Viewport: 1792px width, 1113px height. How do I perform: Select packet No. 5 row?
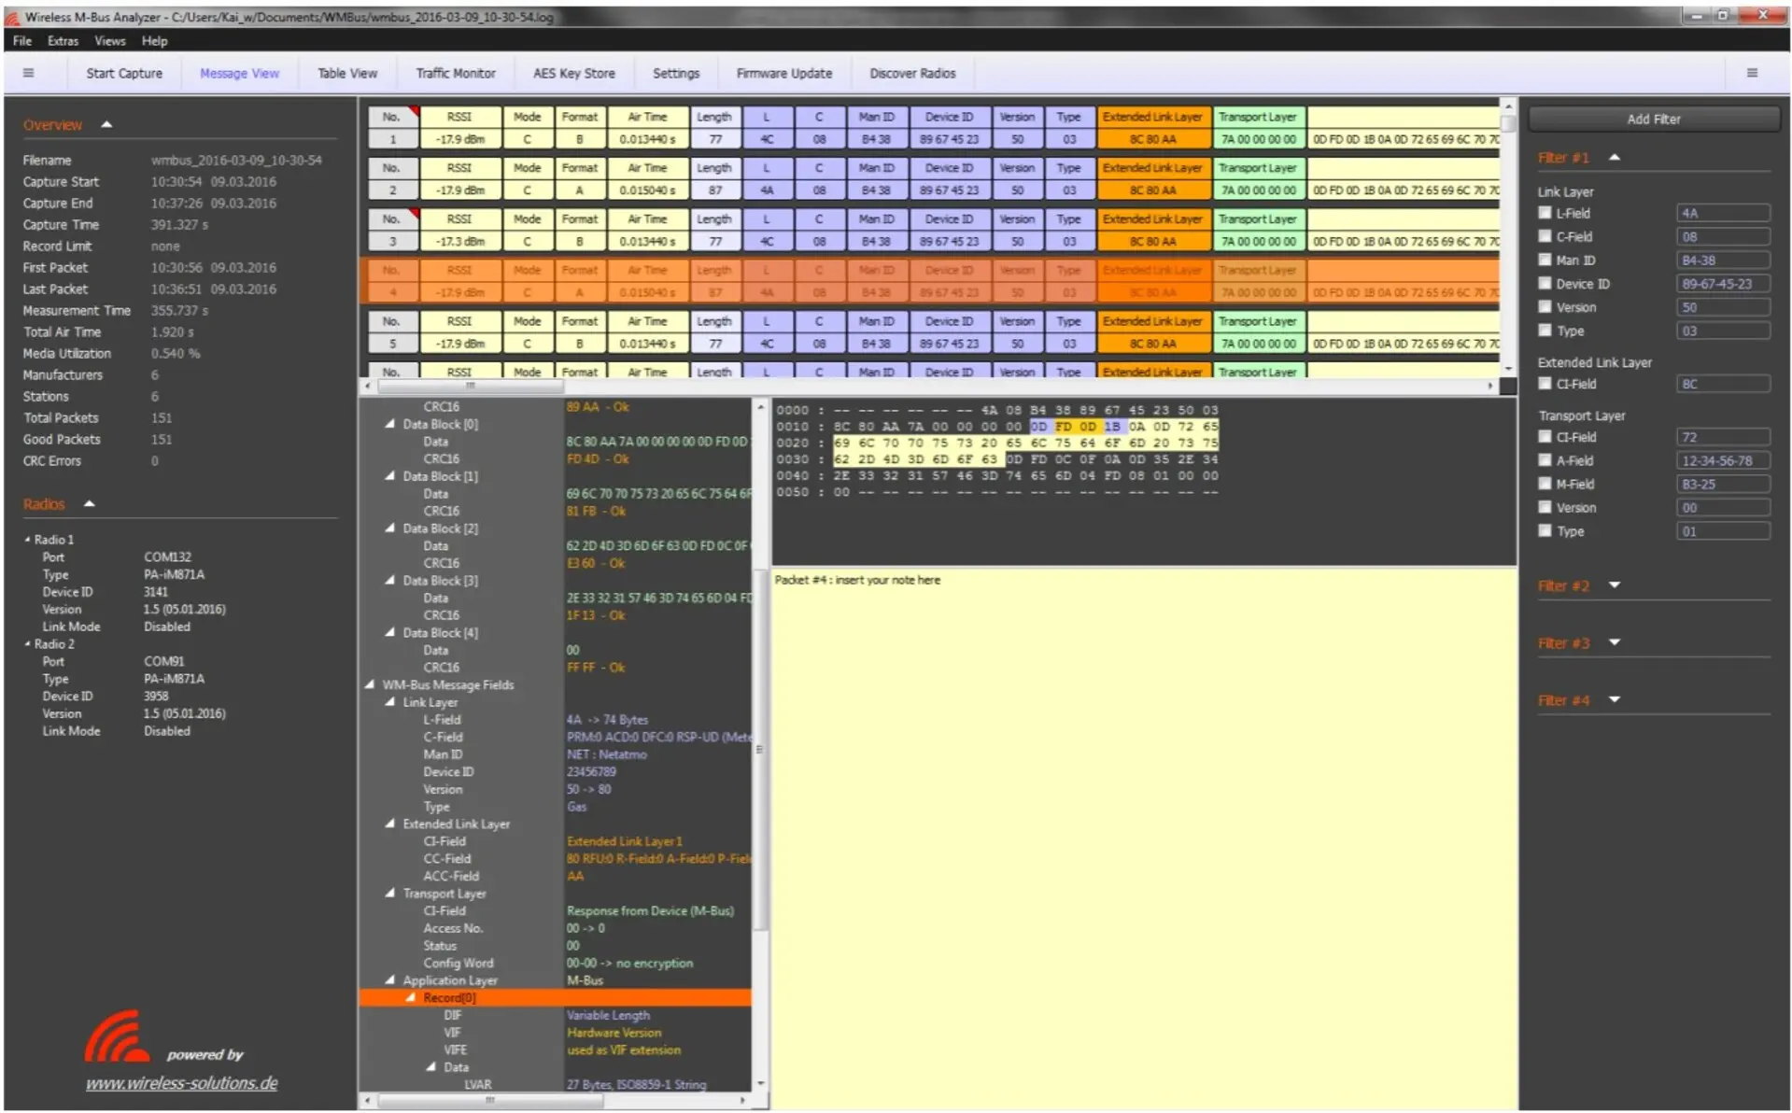coord(934,332)
